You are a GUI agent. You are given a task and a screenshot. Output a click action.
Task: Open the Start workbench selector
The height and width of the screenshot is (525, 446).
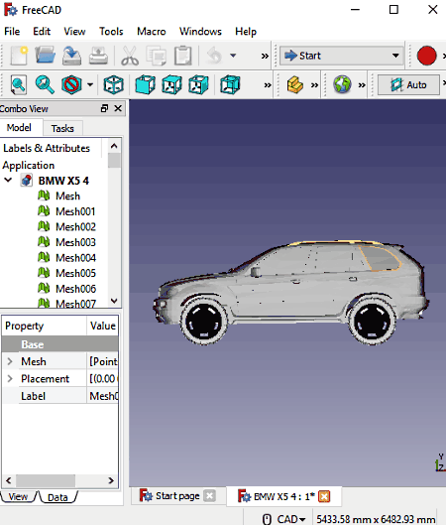341,56
